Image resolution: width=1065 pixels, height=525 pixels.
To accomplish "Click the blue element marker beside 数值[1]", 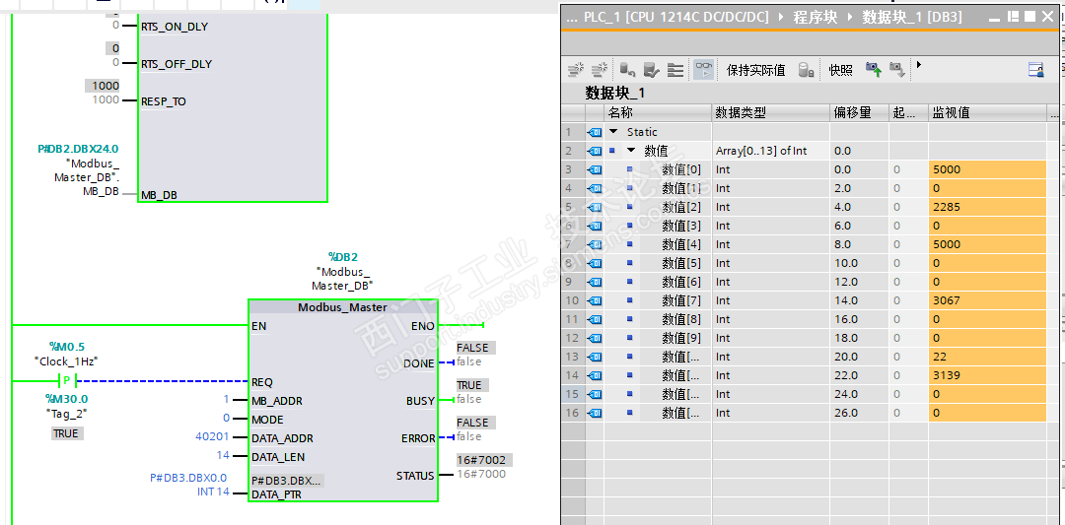I will coord(629,188).
